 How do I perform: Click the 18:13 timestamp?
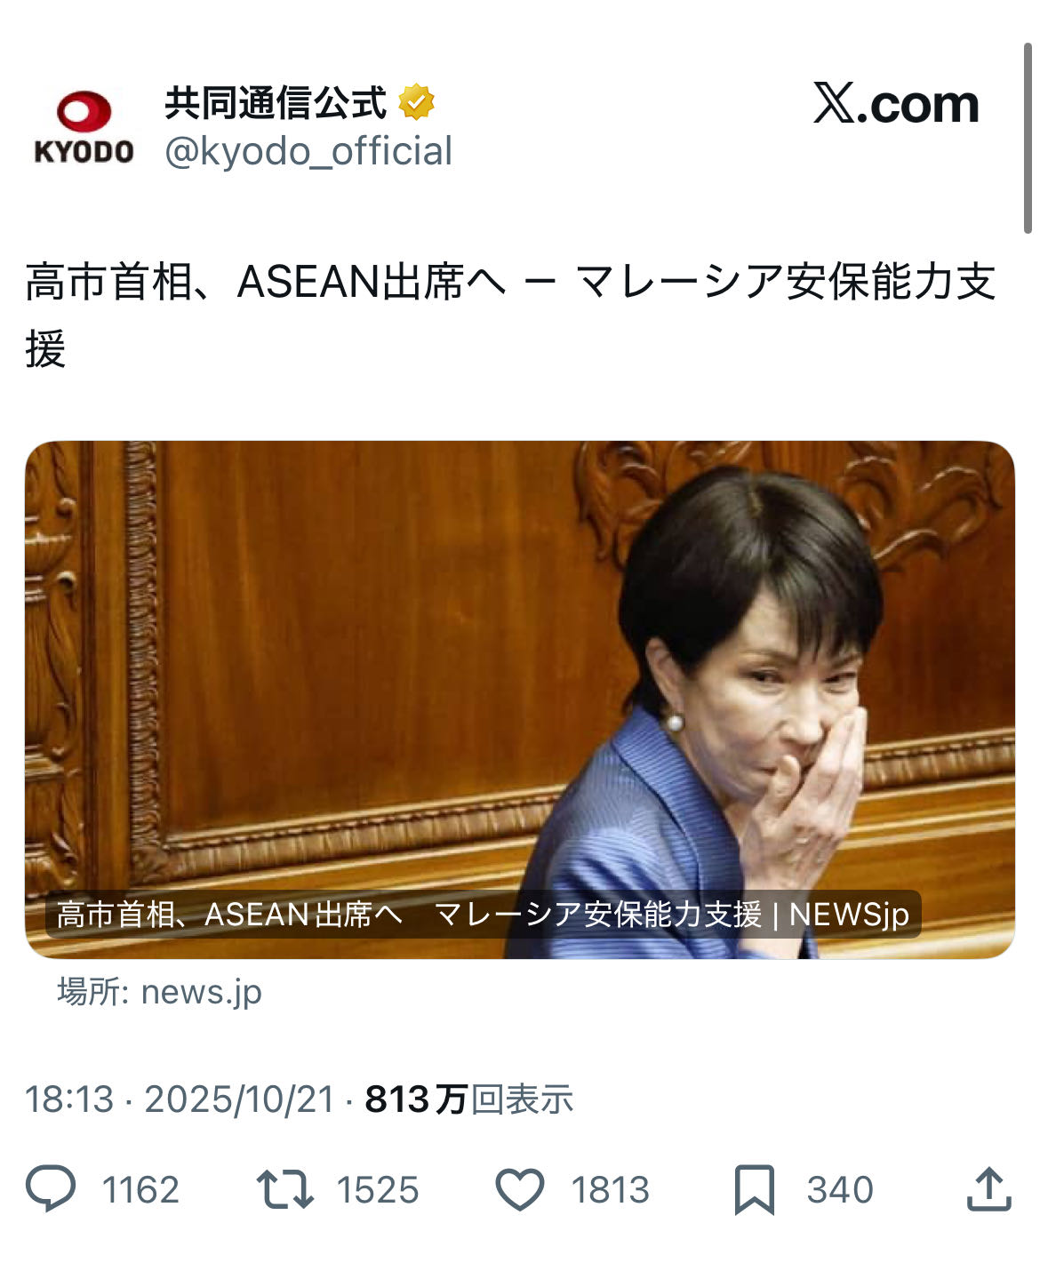pos(69,1099)
